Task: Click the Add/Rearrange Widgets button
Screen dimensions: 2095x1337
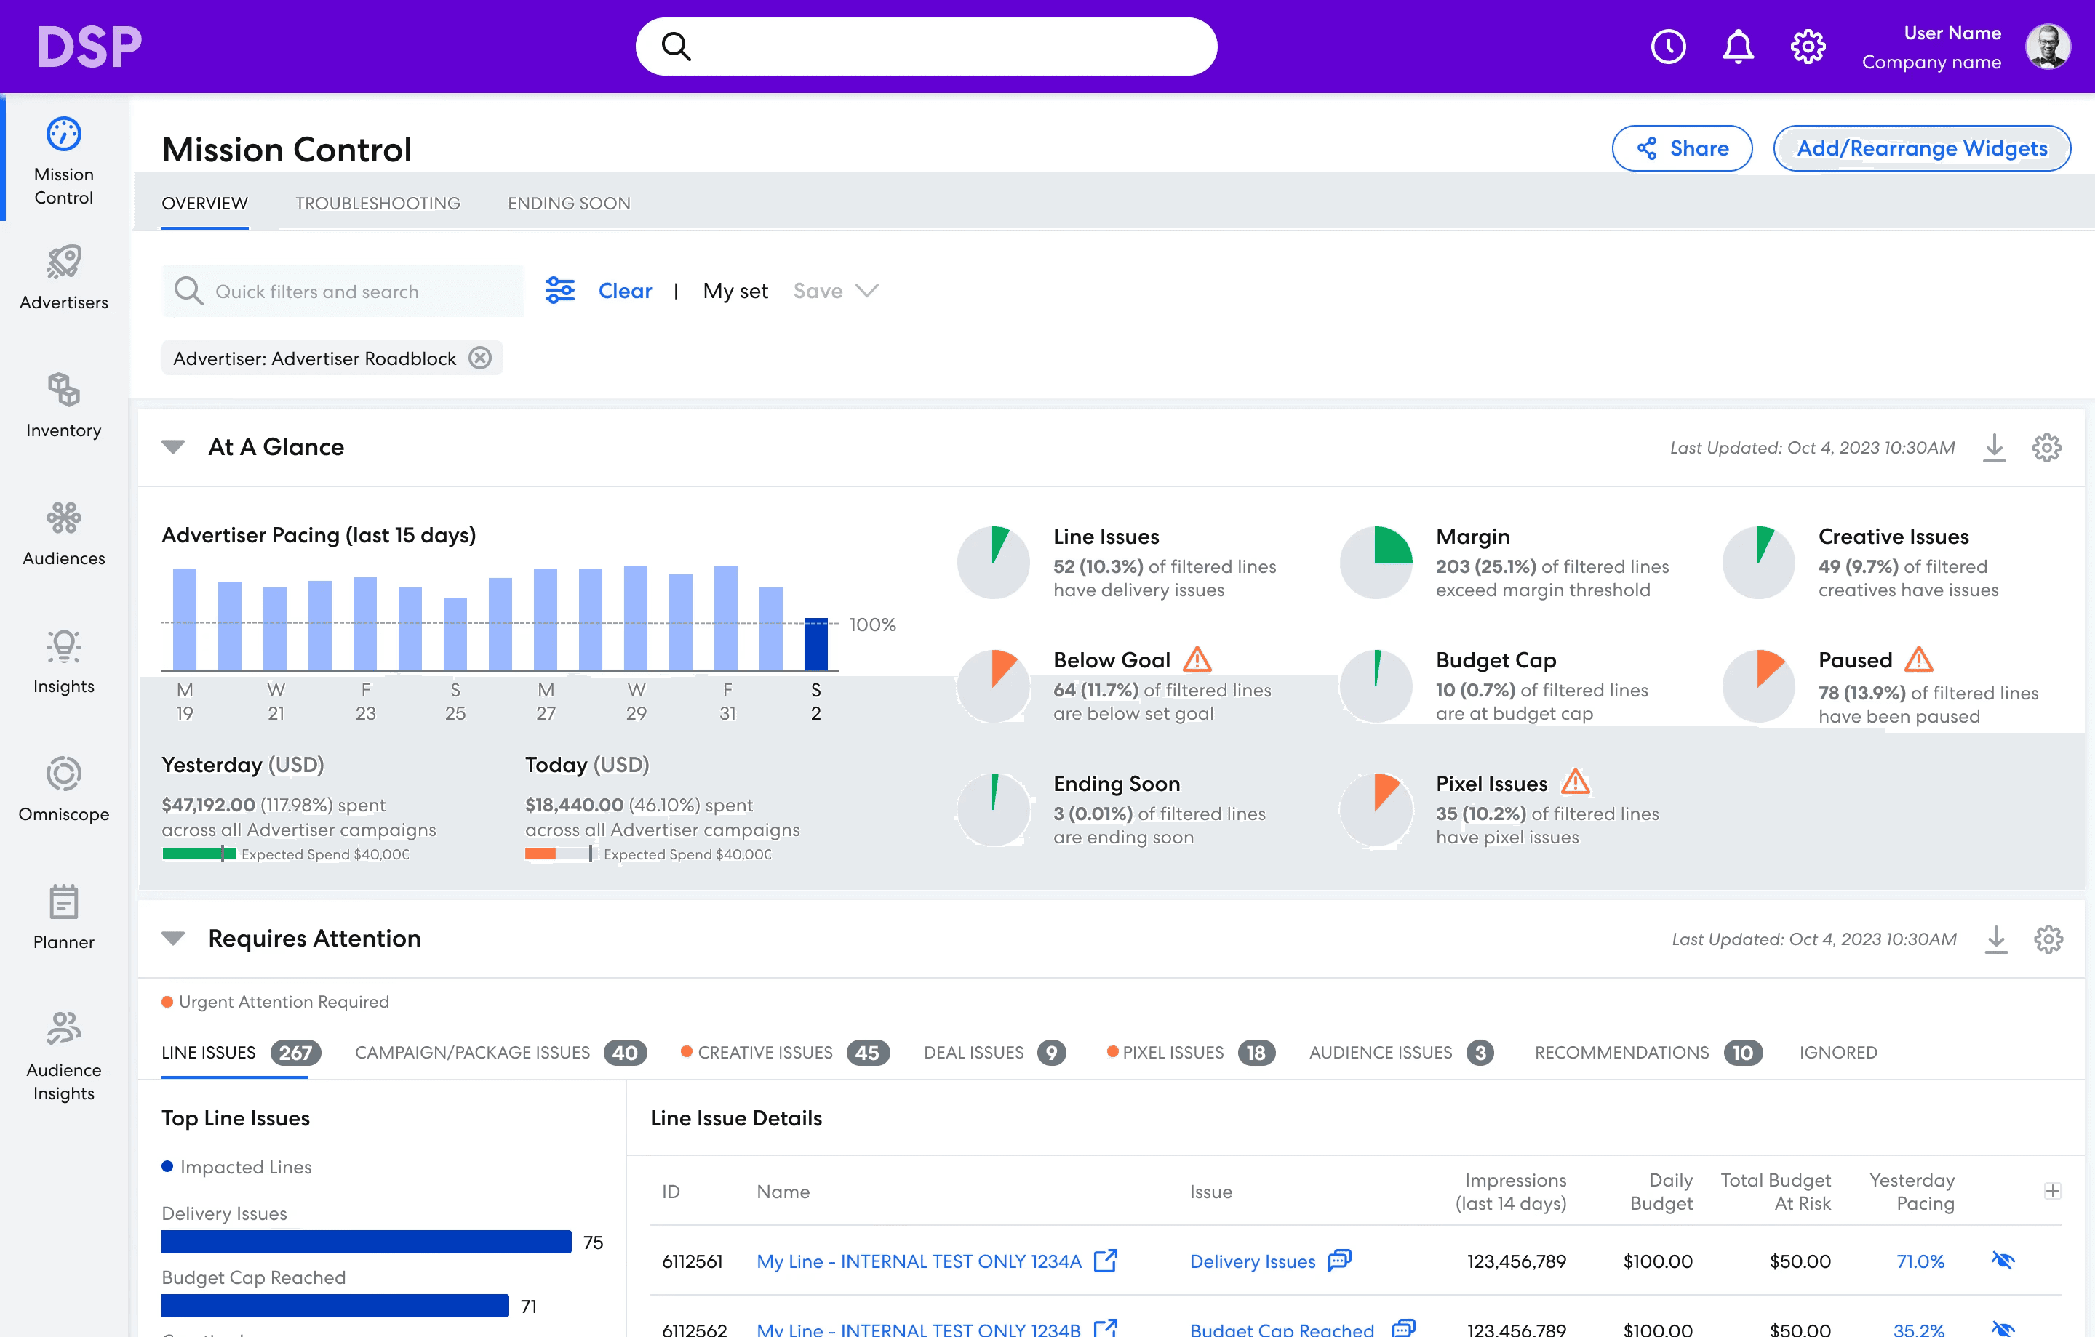Action: pyautogui.click(x=1921, y=148)
